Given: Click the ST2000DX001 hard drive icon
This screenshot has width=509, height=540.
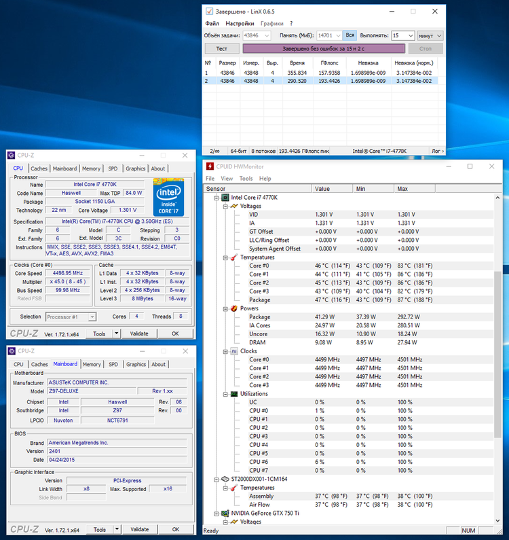Looking at the screenshot, I should 225,479.
